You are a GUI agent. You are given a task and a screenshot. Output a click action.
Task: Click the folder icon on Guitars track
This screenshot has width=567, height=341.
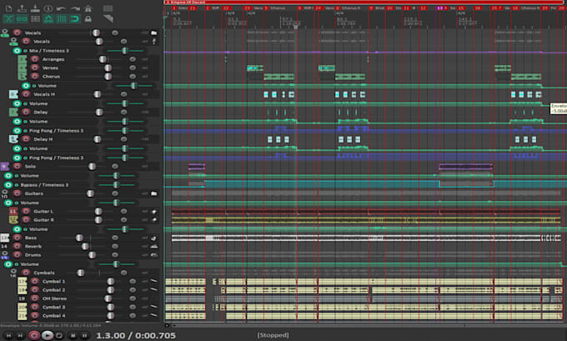point(154,193)
